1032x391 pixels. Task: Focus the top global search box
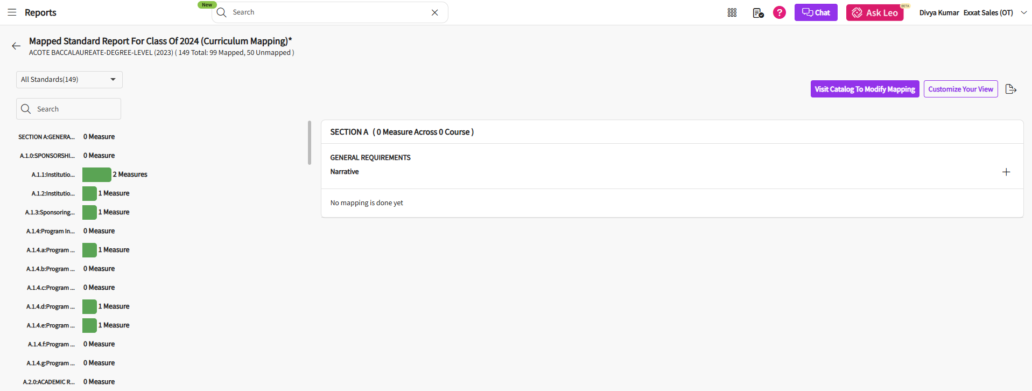tap(328, 12)
